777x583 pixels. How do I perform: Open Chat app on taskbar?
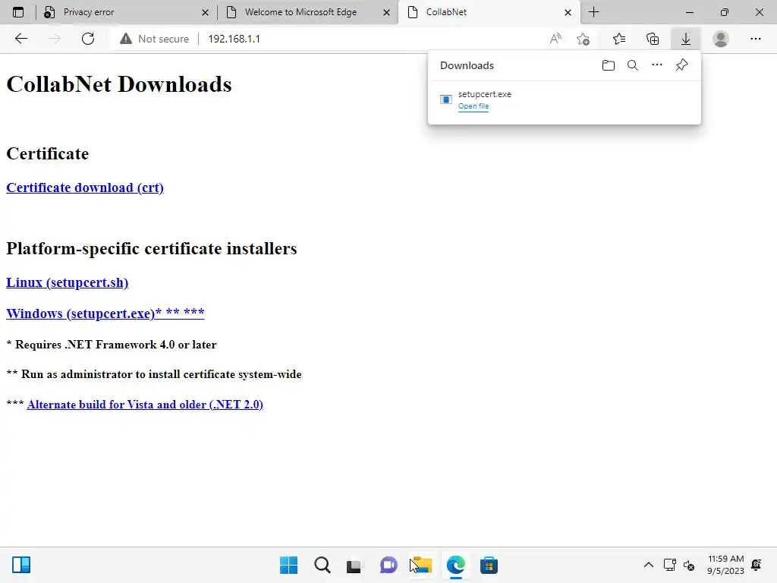[388, 565]
